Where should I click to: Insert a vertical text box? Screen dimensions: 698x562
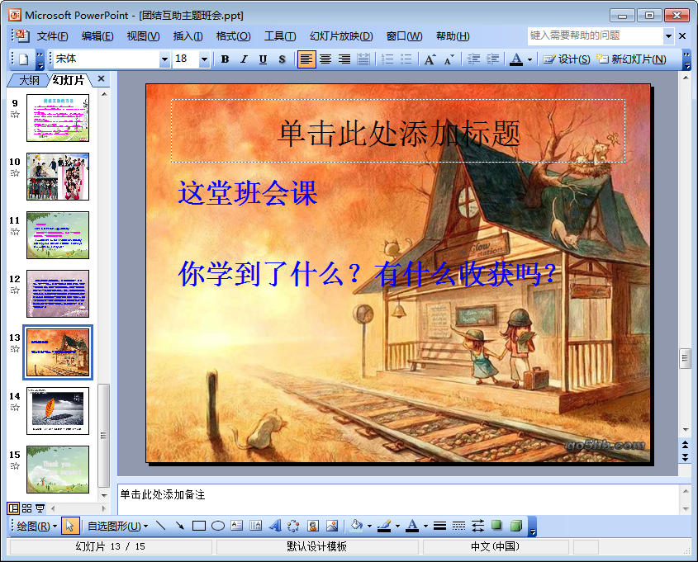pyautogui.click(x=255, y=526)
